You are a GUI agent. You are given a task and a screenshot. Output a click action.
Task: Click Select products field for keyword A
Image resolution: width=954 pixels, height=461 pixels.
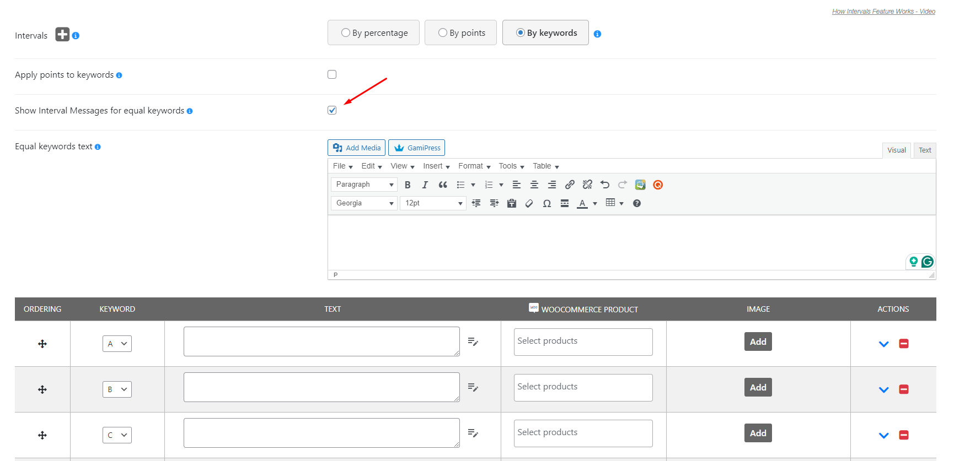[583, 342]
